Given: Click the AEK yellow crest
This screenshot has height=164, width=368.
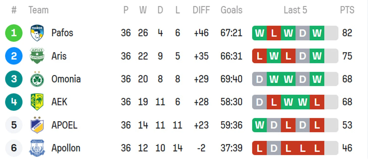Looking at the screenshot, I should coord(37,102).
